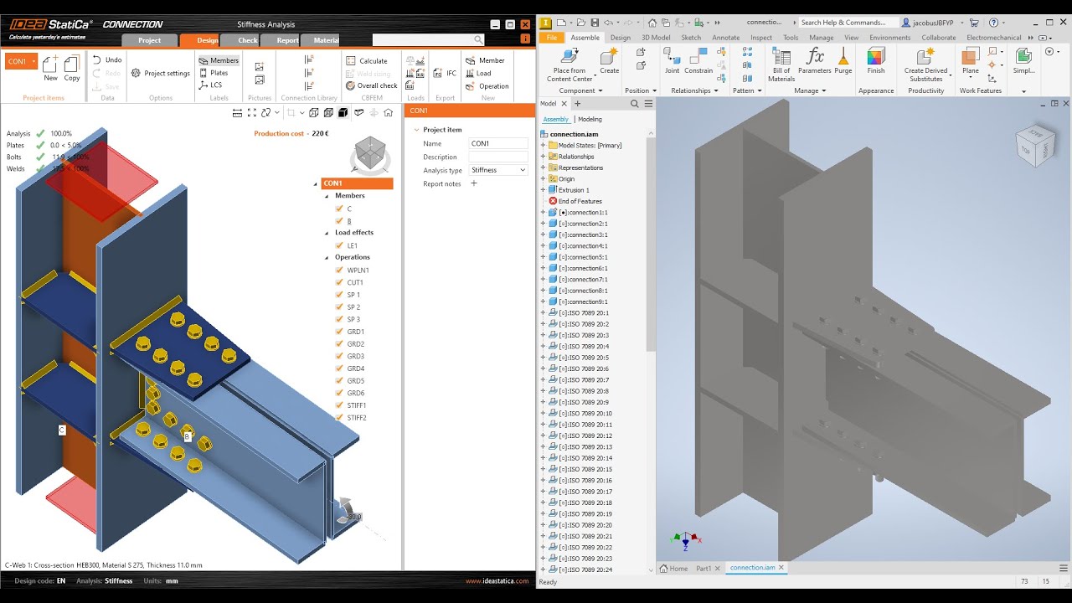Screen dimensions: 1072x603
Task: Click the Undo arrow in IDEA StatiCa
Action: (x=98, y=60)
